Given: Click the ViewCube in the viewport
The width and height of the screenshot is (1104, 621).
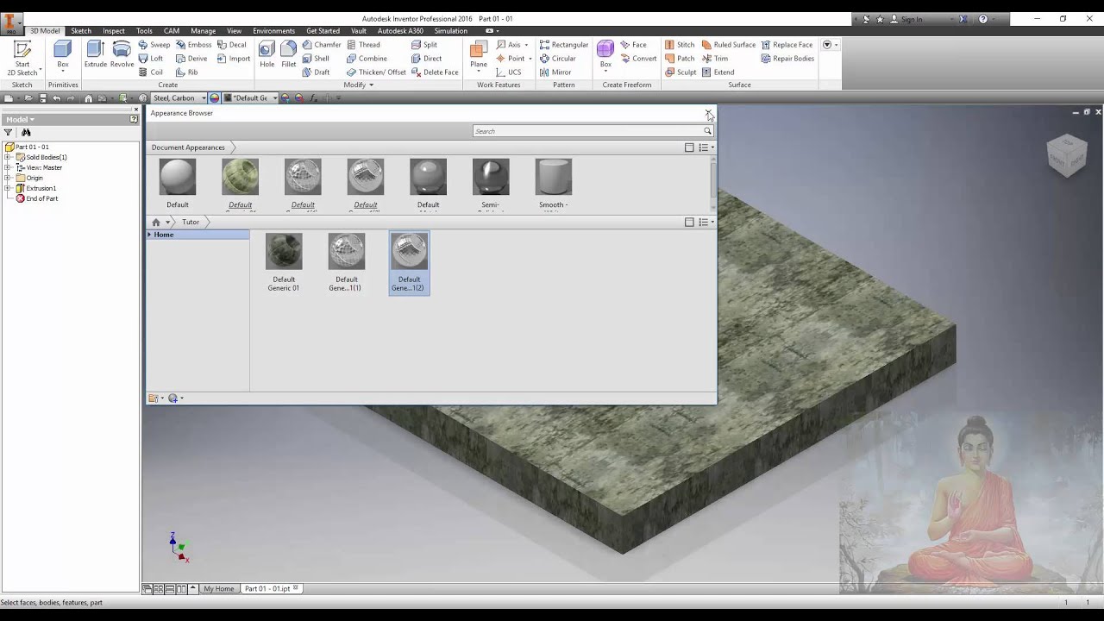Looking at the screenshot, I should coord(1067,155).
